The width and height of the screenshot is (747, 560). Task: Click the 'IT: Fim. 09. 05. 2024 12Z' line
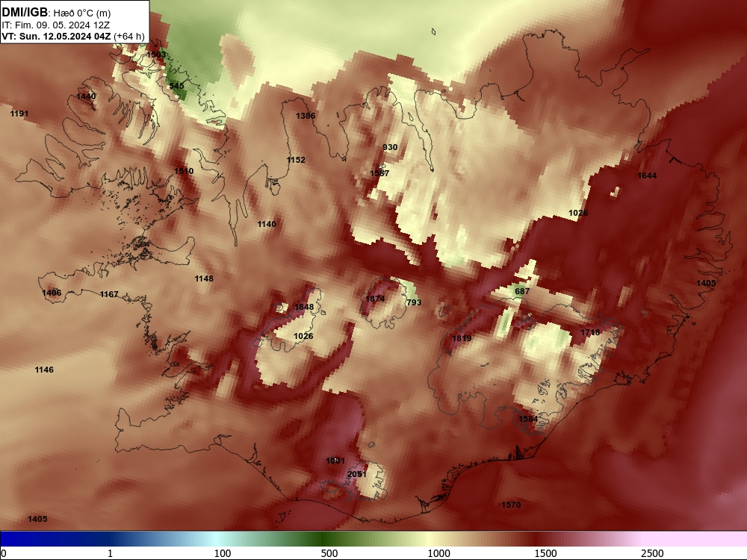[x=56, y=25]
